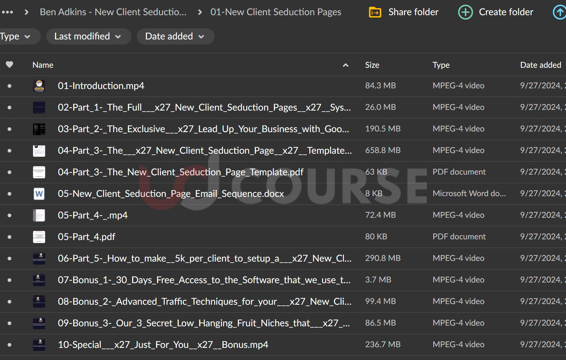Select the 05-Part_4.pdf file name
Image resolution: width=566 pixels, height=360 pixels.
[87, 237]
